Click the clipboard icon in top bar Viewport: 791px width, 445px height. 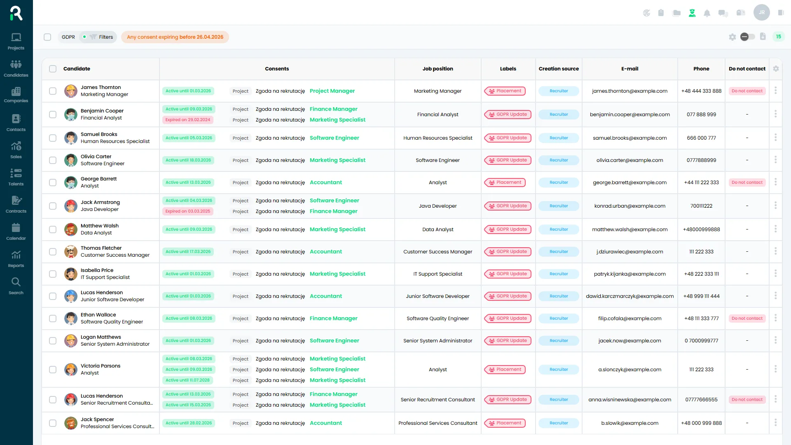point(661,13)
